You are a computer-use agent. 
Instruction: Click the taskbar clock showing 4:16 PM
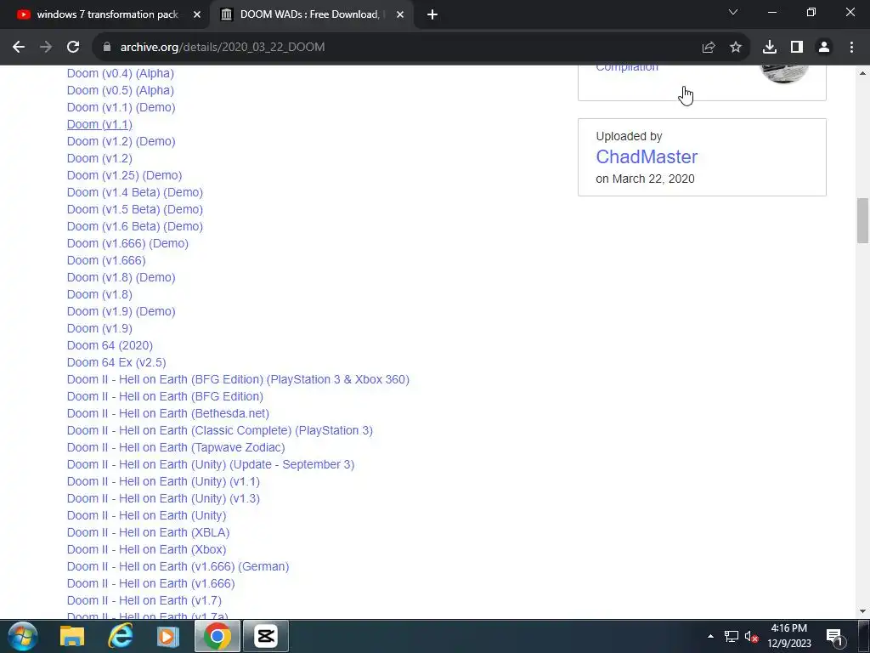pos(789,636)
